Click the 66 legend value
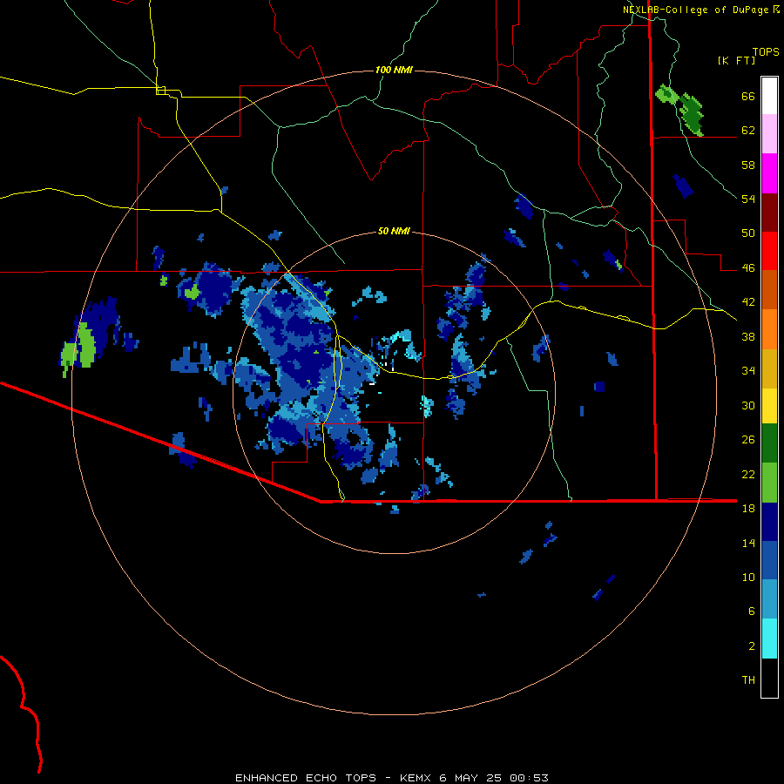 [748, 96]
